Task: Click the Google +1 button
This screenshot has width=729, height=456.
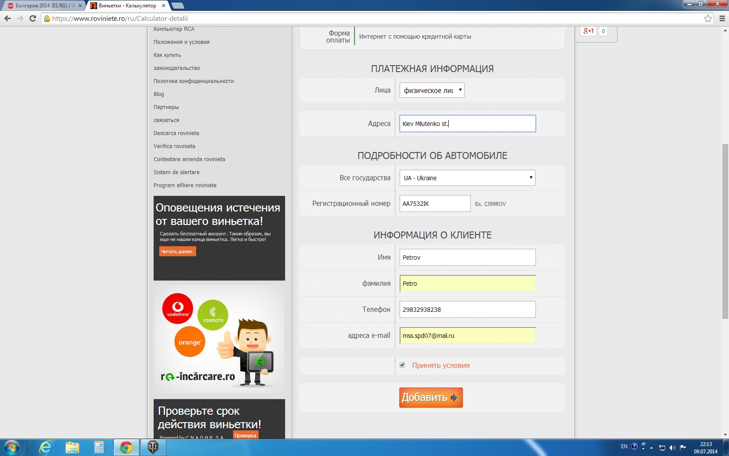Action: [588, 31]
